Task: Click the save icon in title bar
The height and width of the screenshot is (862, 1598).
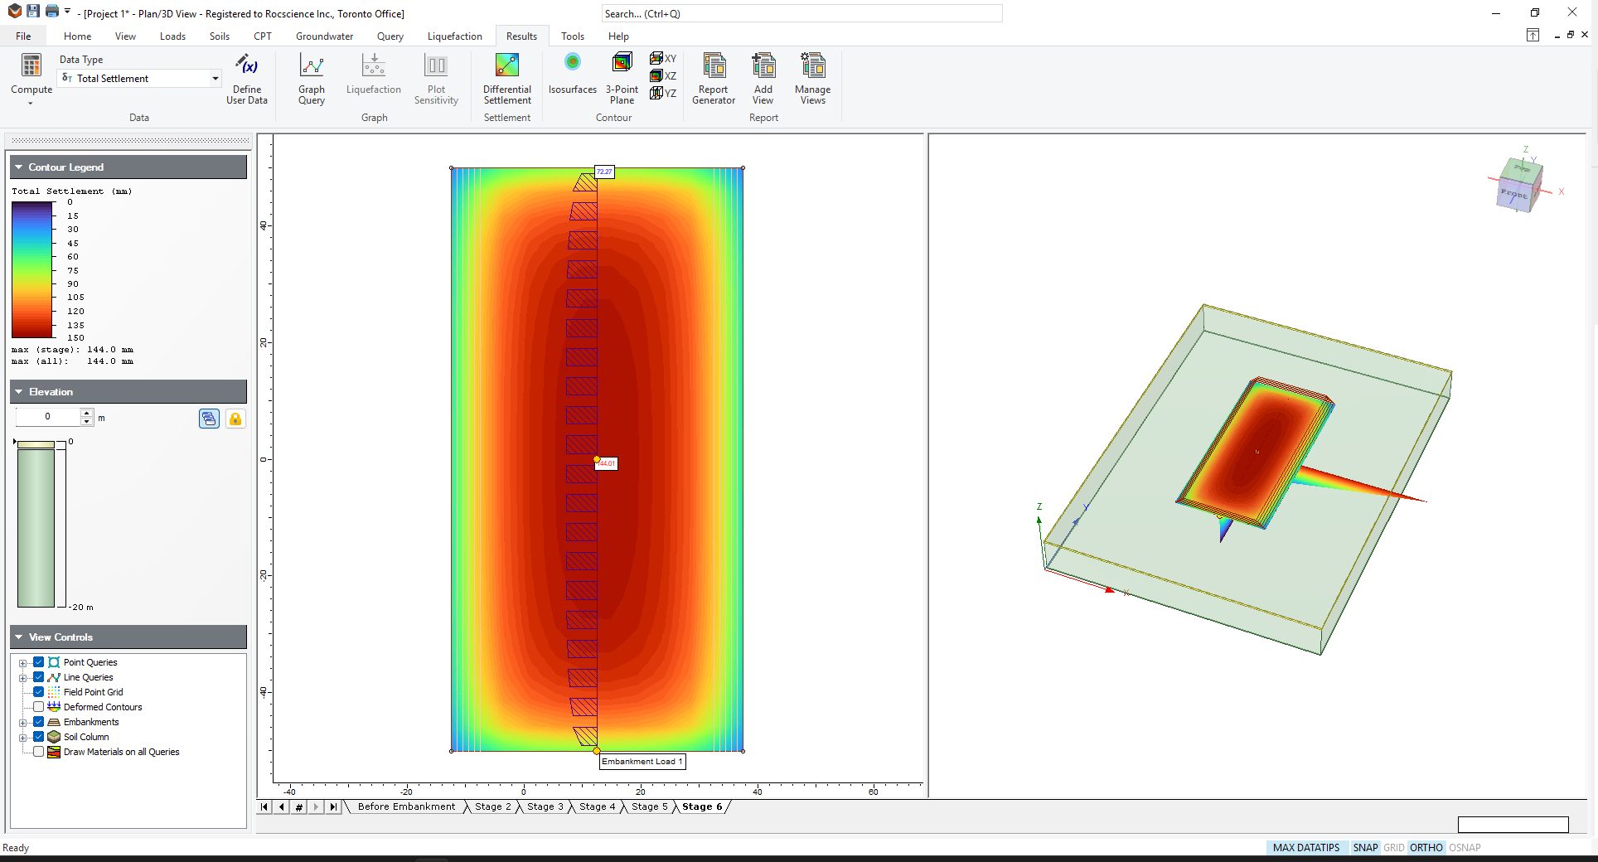Action: [x=33, y=12]
